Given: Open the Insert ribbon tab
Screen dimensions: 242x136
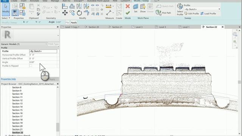Looking at the screenshot, I should click(x=23, y=1).
